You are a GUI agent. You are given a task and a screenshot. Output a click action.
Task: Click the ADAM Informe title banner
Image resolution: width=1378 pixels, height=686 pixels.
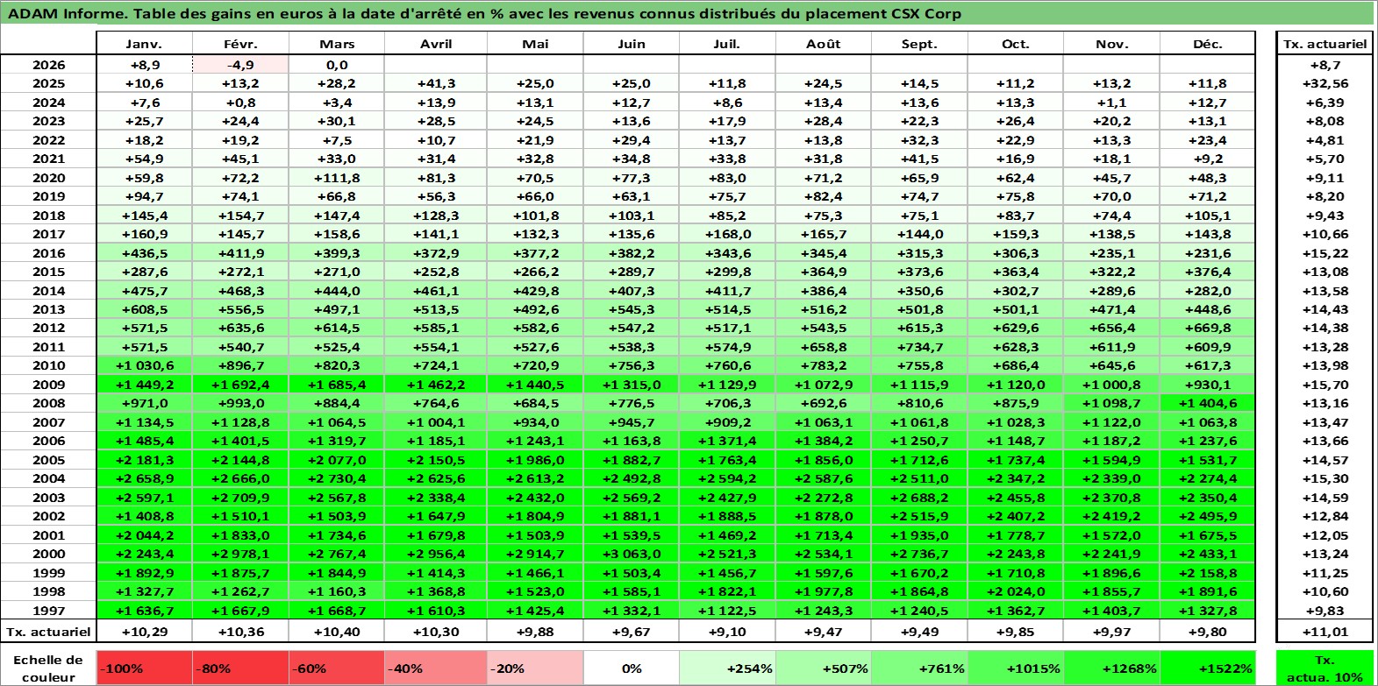pyautogui.click(x=688, y=13)
